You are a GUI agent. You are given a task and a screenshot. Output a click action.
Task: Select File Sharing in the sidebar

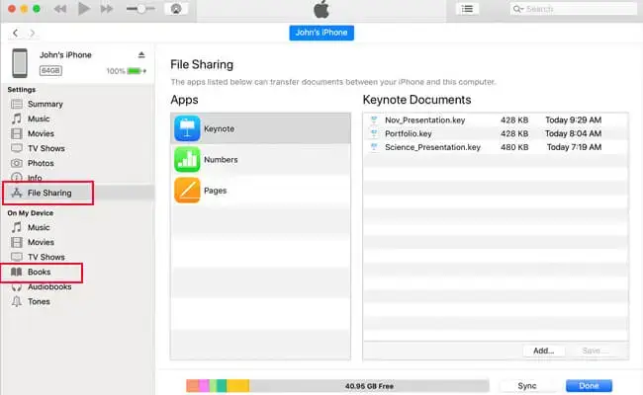pos(48,193)
